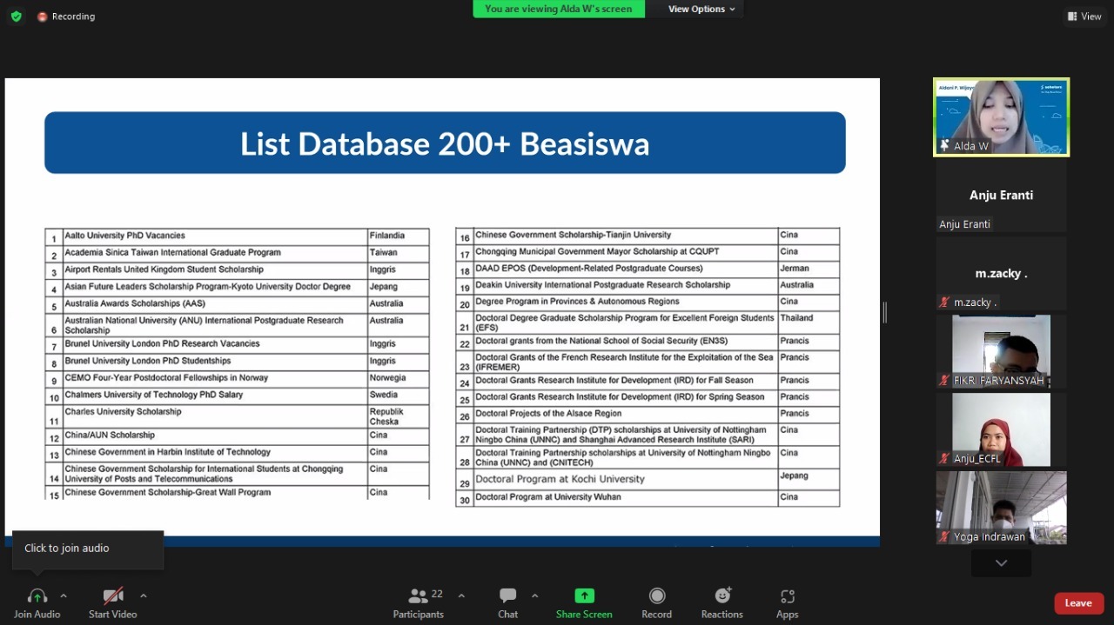
Task: Expand the arrow beside Participants
Action: (x=461, y=595)
